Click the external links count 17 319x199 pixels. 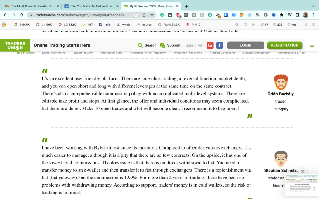264,25
